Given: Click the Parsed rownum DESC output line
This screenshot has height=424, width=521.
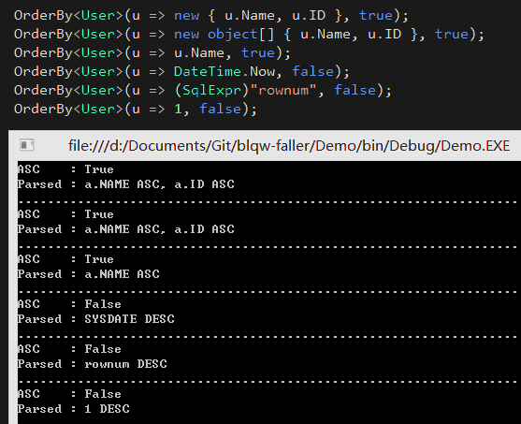Looking at the screenshot, I should (93, 364).
